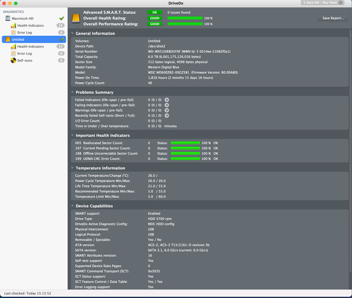352x298 pixels.
Task: Click the WDC HDD config value
Action: click(161, 224)
